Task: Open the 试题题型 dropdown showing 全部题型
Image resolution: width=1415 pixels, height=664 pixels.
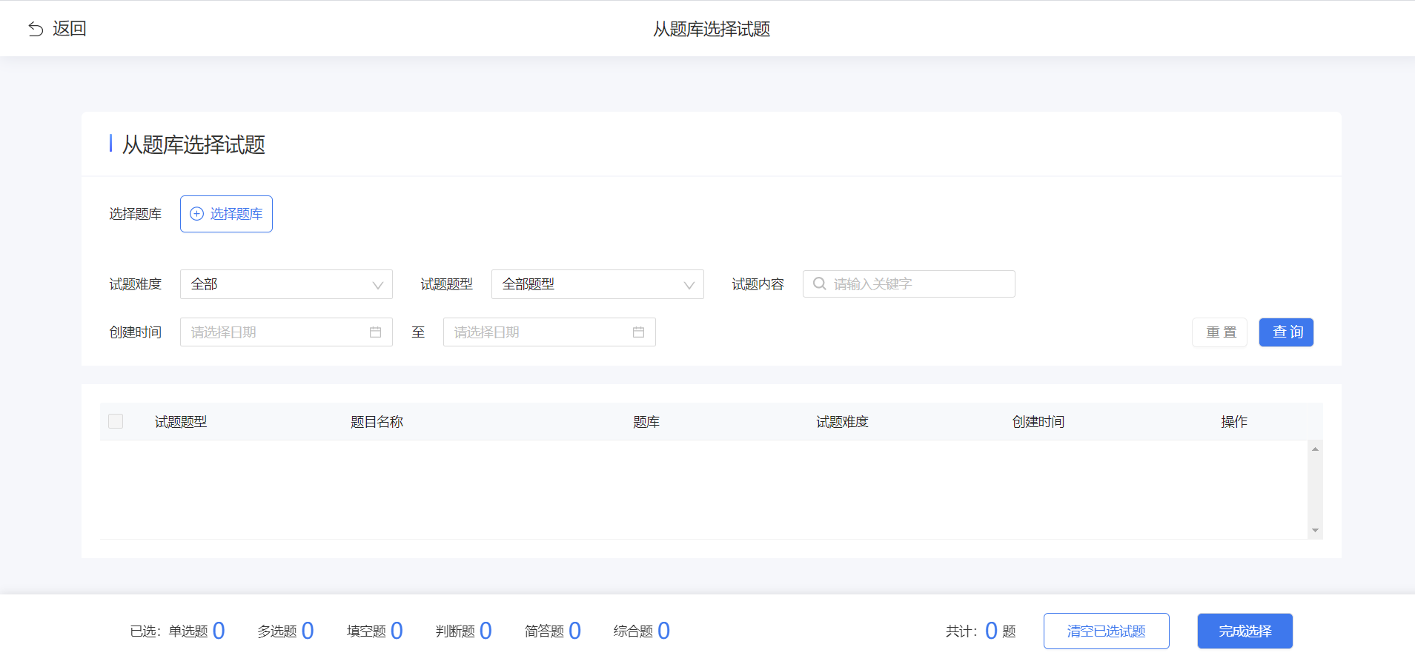Action: click(x=597, y=284)
